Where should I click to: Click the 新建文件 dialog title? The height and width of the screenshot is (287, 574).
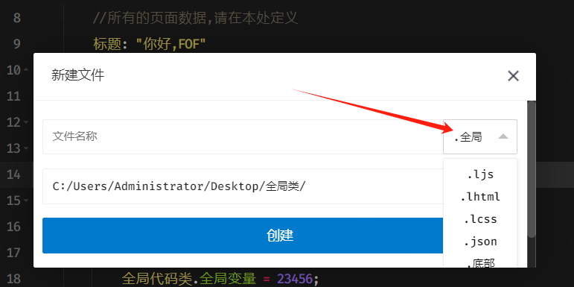click(78, 75)
